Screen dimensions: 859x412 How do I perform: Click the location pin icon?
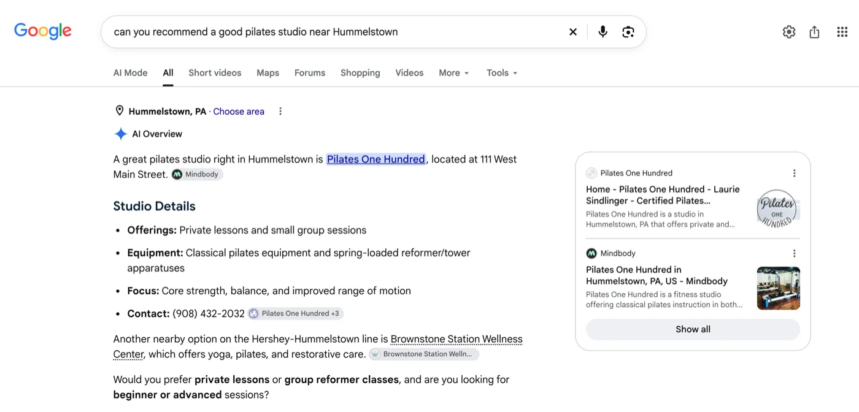120,111
